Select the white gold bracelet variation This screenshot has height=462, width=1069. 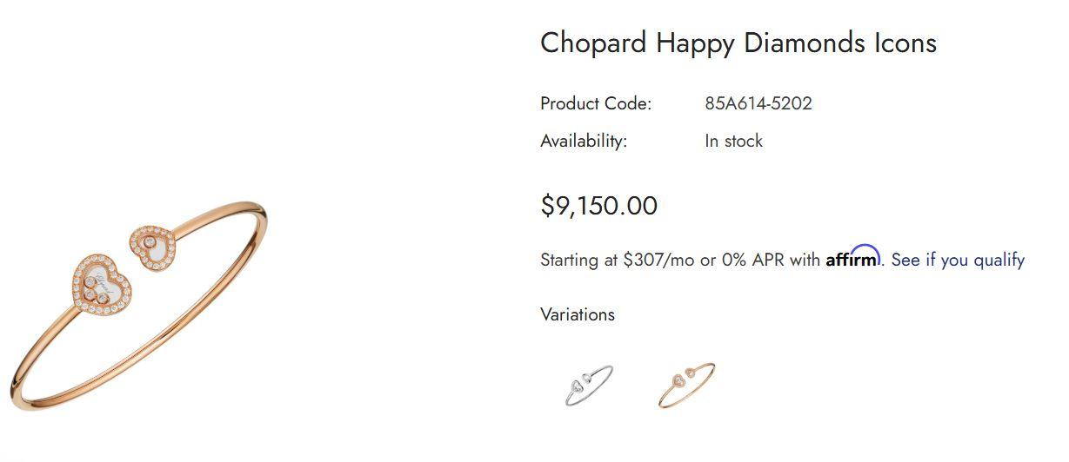[x=588, y=385]
